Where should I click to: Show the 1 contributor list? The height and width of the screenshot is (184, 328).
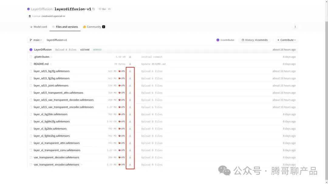(x=225, y=40)
